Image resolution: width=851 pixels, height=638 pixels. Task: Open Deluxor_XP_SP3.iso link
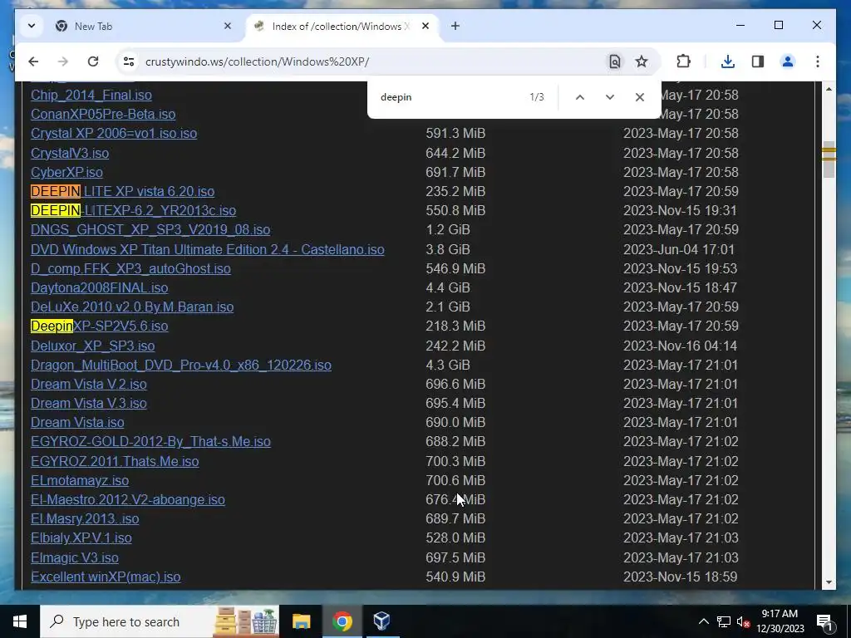(x=93, y=346)
